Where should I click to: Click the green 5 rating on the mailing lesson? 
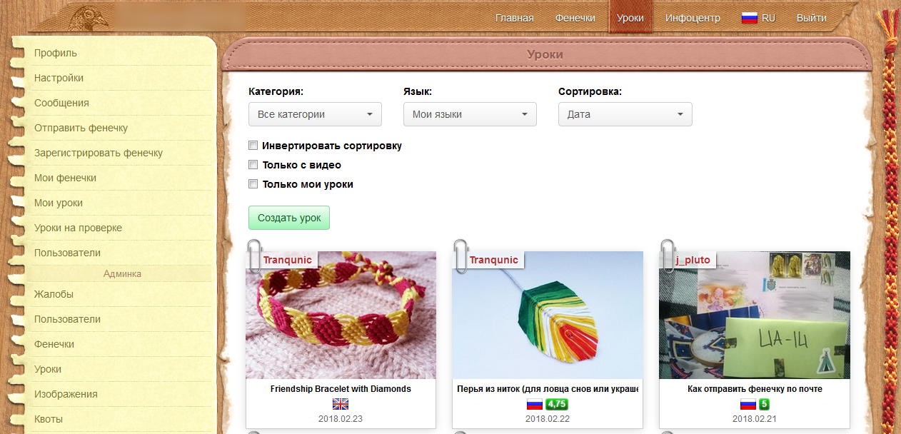click(x=764, y=403)
